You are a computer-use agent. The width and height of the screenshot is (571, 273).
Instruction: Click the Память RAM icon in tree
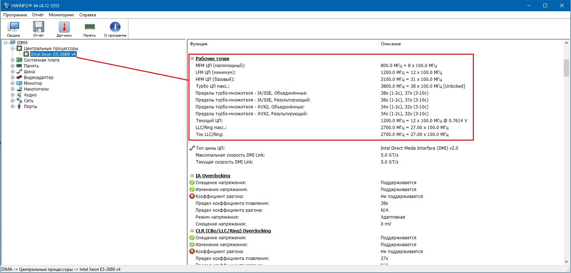pos(19,66)
